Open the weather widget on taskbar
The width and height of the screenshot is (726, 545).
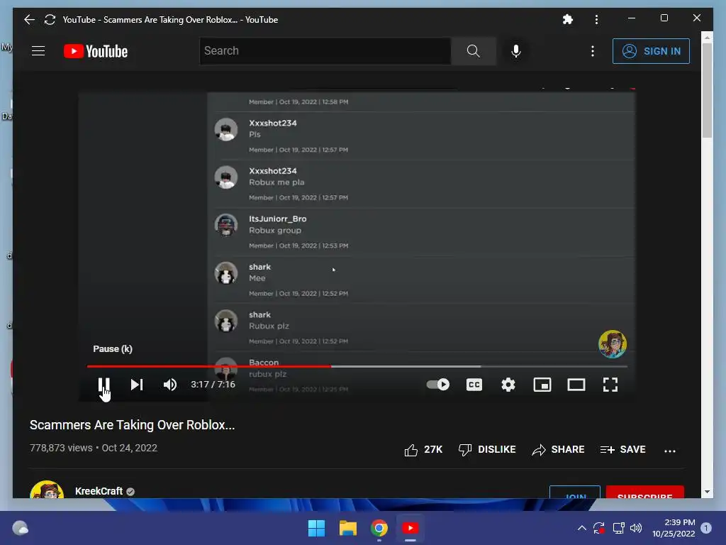(x=21, y=528)
